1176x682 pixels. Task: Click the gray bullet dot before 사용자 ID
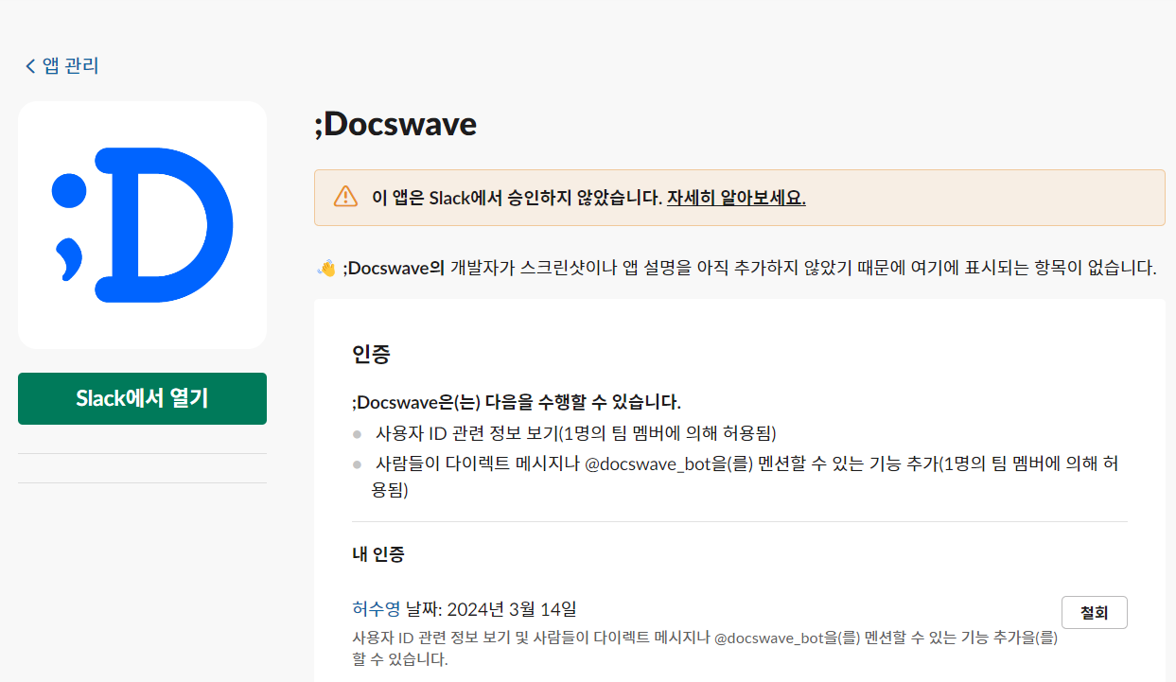pyautogui.click(x=357, y=434)
